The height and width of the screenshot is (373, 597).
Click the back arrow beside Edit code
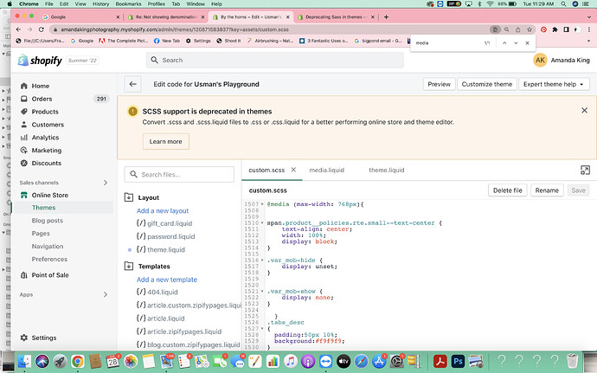coord(132,84)
